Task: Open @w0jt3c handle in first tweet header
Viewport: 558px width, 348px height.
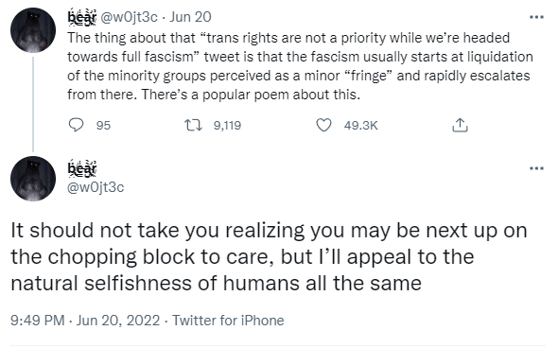Action: tap(130, 17)
